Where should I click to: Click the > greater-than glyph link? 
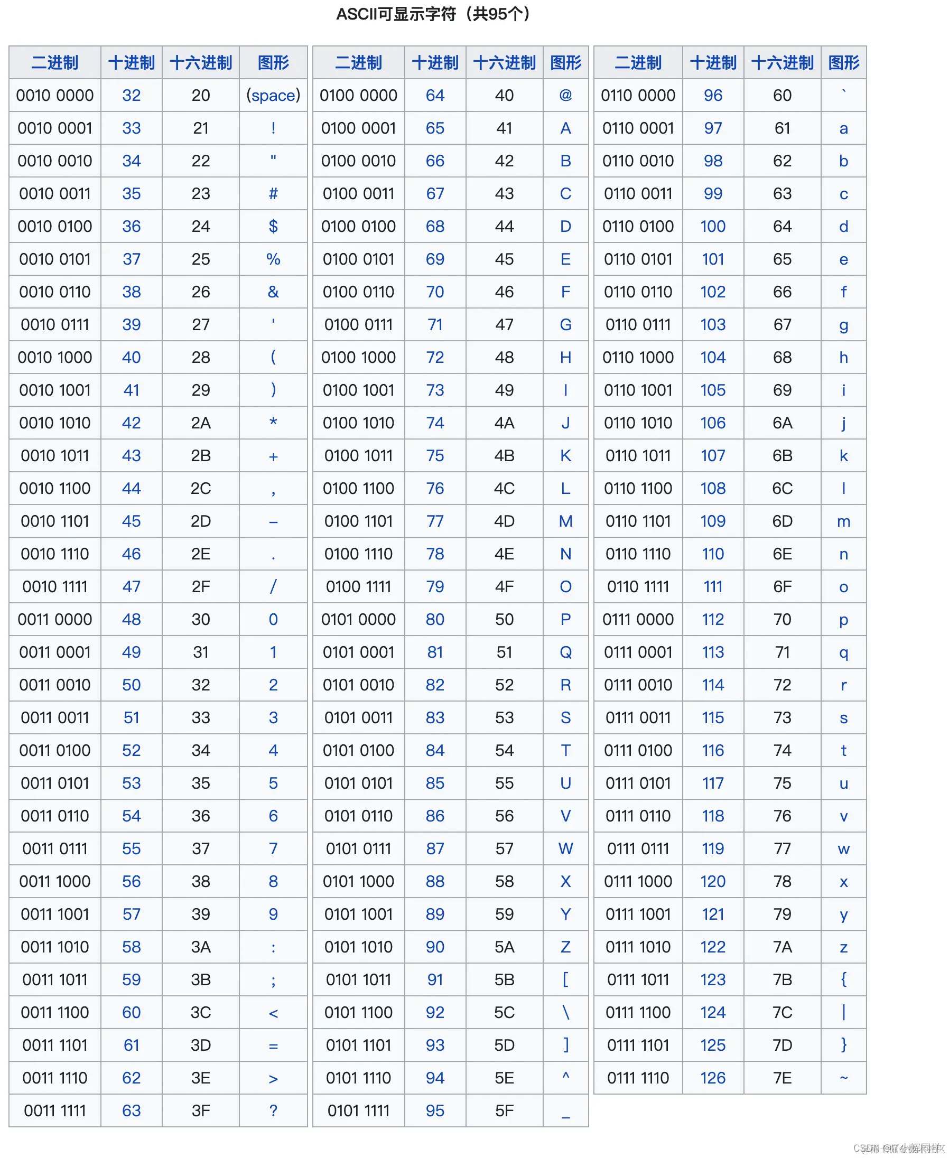[x=273, y=1079]
